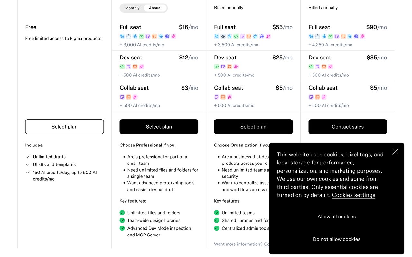Screen dimensions: 412x257
Task: Click the blue pen-nib icon in the $16 Full seat row
Action: coord(122,36)
